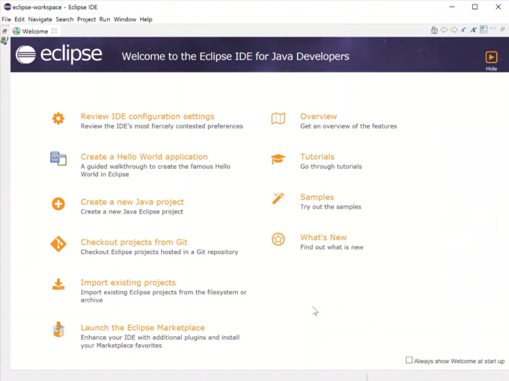The width and height of the screenshot is (509, 381).
Task: Click the Navigate Forward arrow icon
Action: point(454,30)
